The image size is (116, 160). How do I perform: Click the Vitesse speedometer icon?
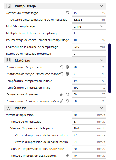point(8,108)
